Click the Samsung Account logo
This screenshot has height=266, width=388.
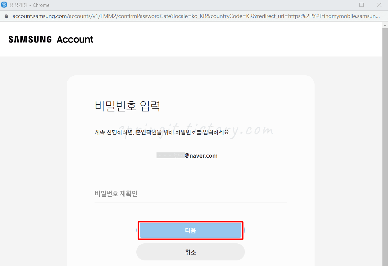[x=51, y=39]
